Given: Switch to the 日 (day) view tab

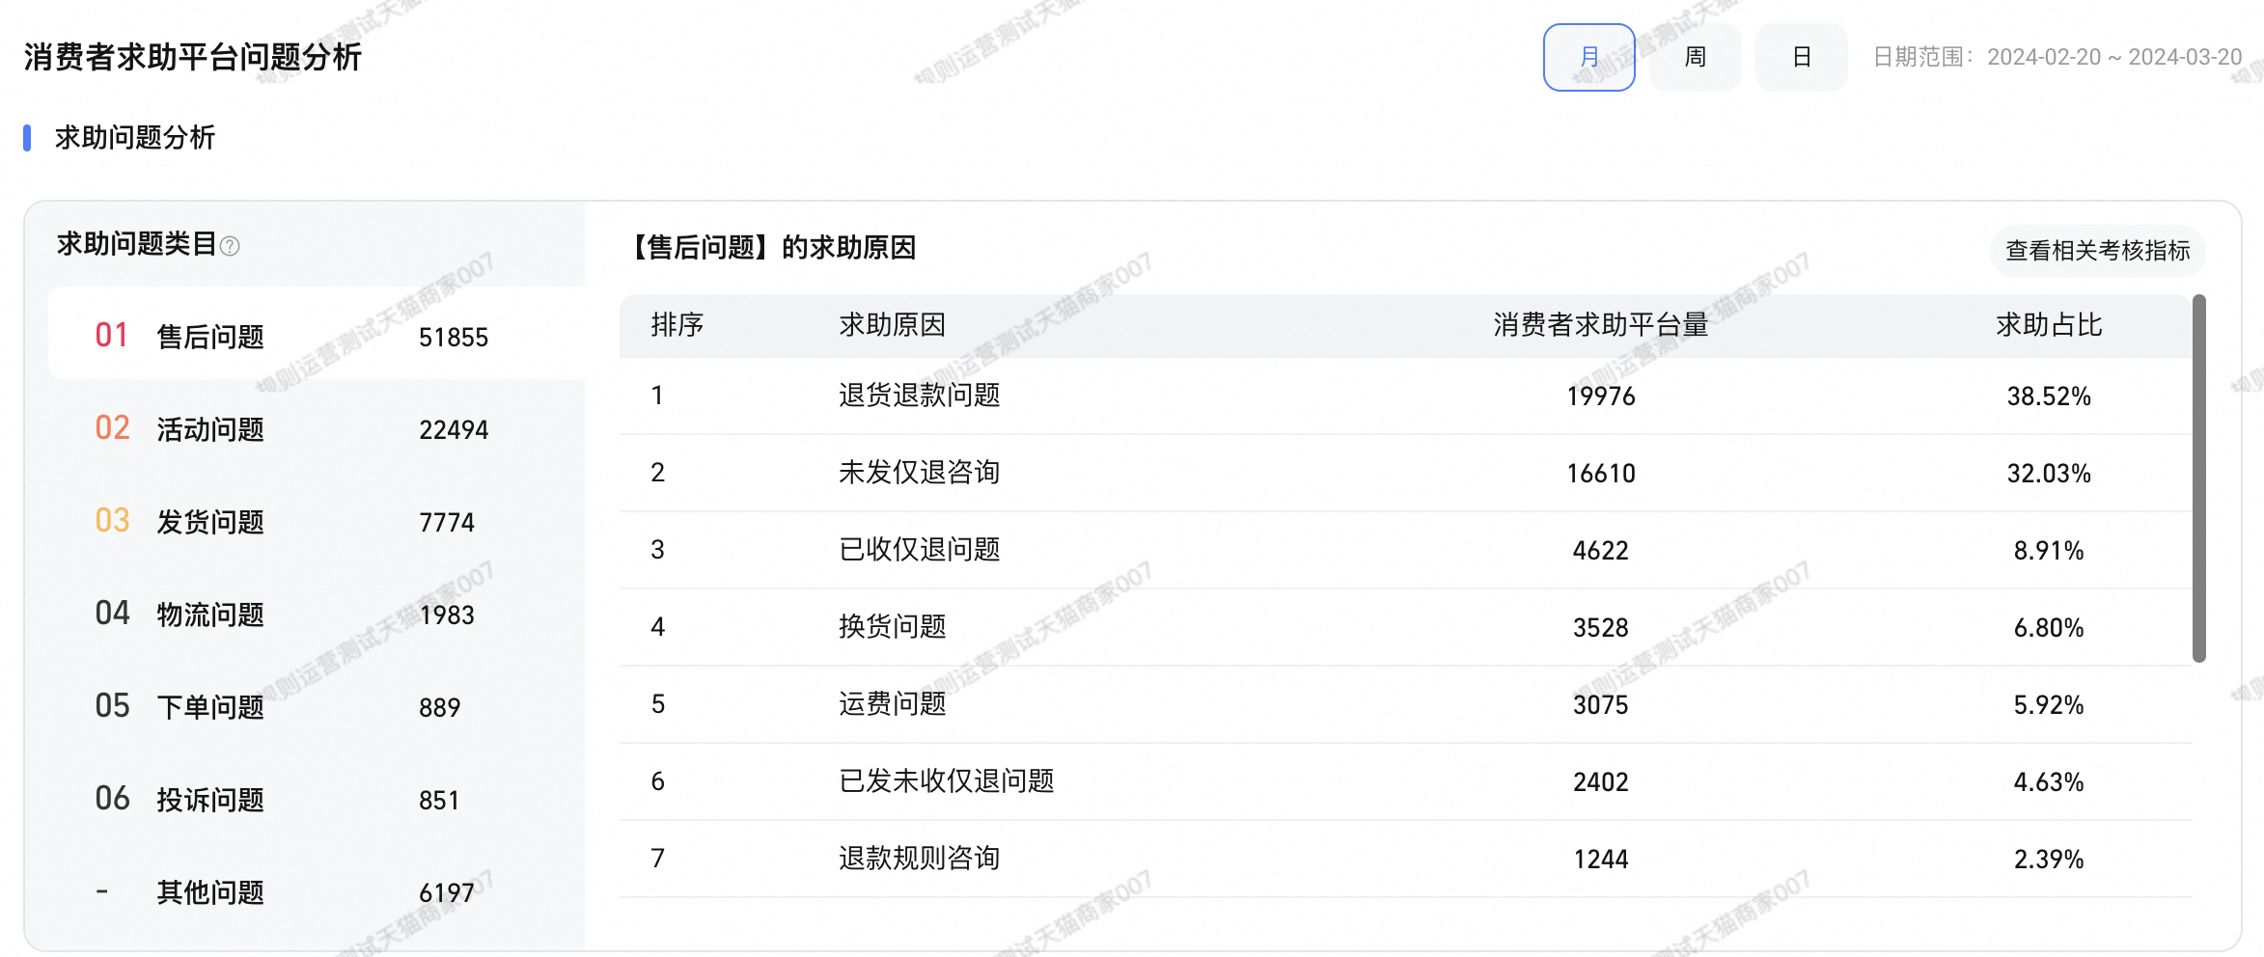Looking at the screenshot, I should [1801, 58].
